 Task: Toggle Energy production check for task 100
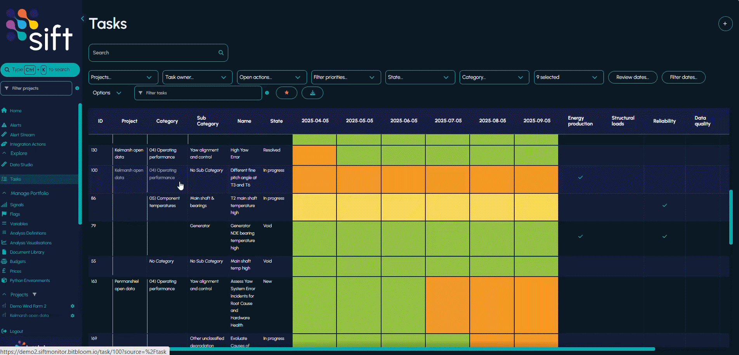(x=580, y=177)
